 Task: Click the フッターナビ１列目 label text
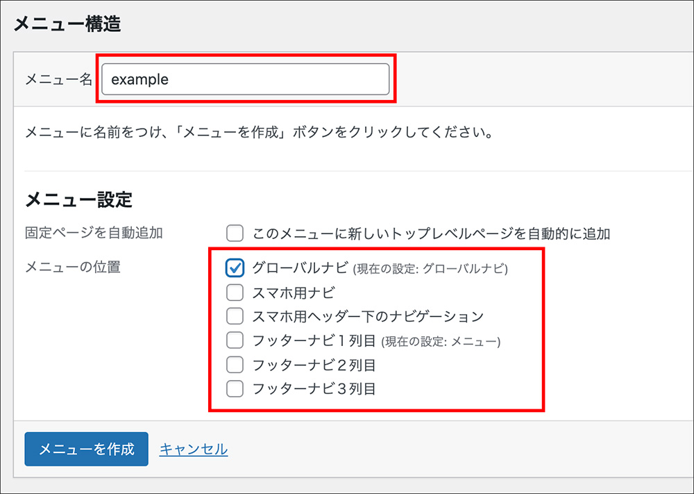(x=314, y=340)
